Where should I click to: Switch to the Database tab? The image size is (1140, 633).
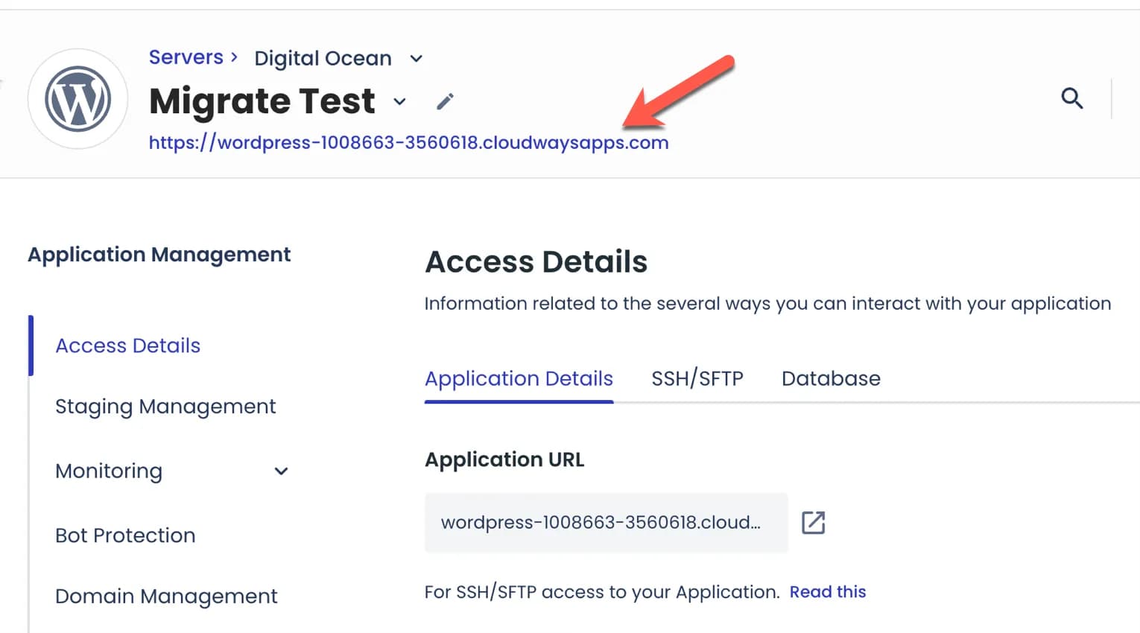[x=830, y=378]
